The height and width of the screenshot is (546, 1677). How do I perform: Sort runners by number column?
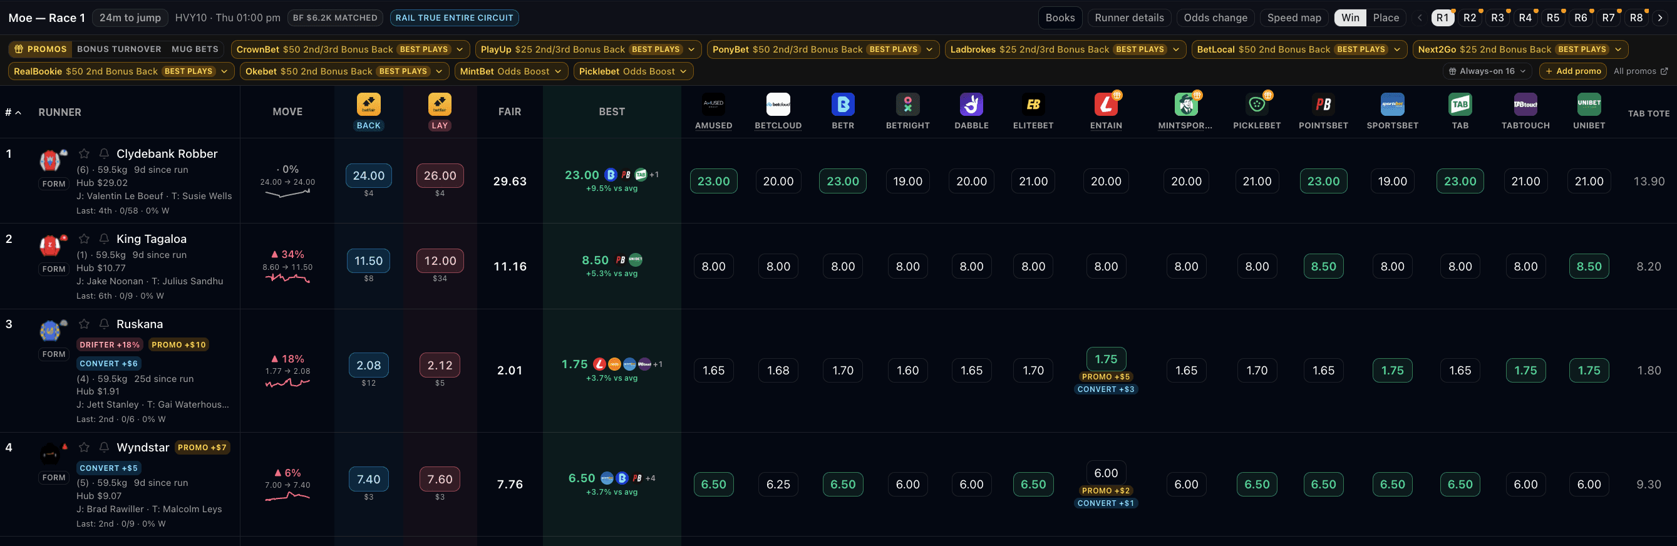pos(13,112)
